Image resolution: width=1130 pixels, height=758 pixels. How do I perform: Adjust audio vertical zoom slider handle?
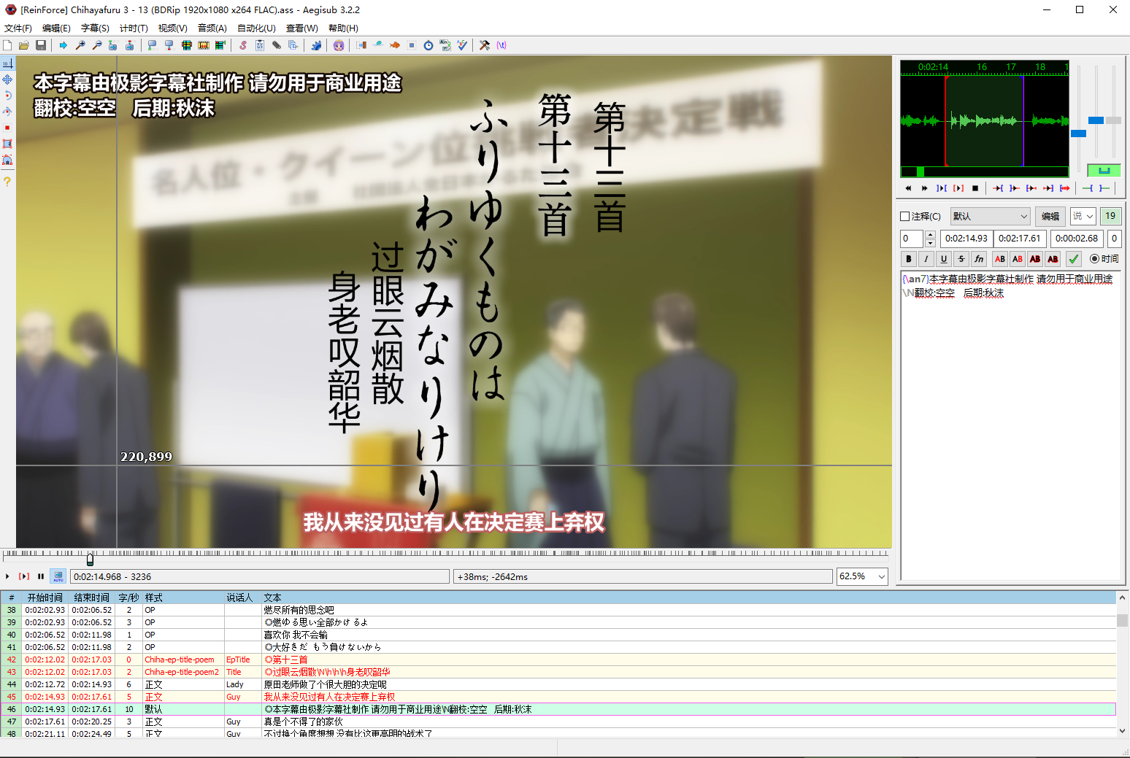coord(1096,120)
